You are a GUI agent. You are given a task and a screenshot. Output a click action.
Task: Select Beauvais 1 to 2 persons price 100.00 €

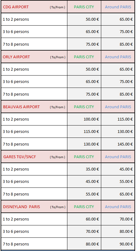click(x=91, y=119)
